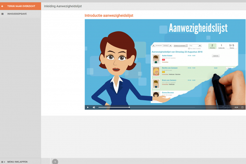246x164 pixels.
Task: Play the introduction video
Action: pos(88,107)
